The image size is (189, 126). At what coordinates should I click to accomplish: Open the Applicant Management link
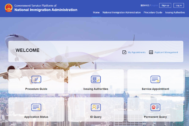tap(166, 52)
